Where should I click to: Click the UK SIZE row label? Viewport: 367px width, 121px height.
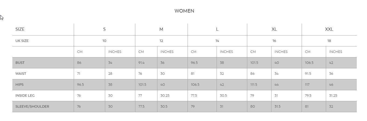(x=22, y=41)
